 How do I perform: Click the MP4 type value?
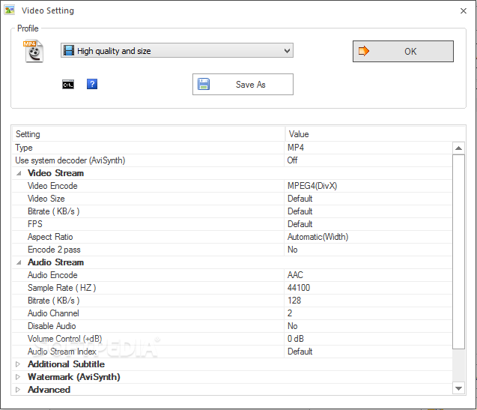[295, 148]
